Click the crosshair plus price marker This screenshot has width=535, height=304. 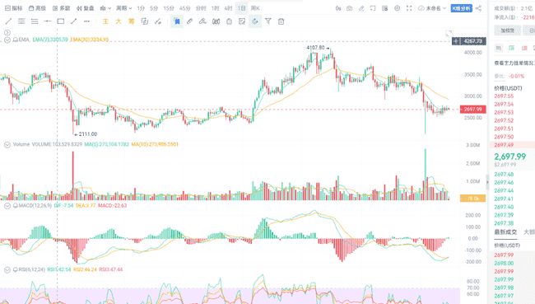coord(456,41)
